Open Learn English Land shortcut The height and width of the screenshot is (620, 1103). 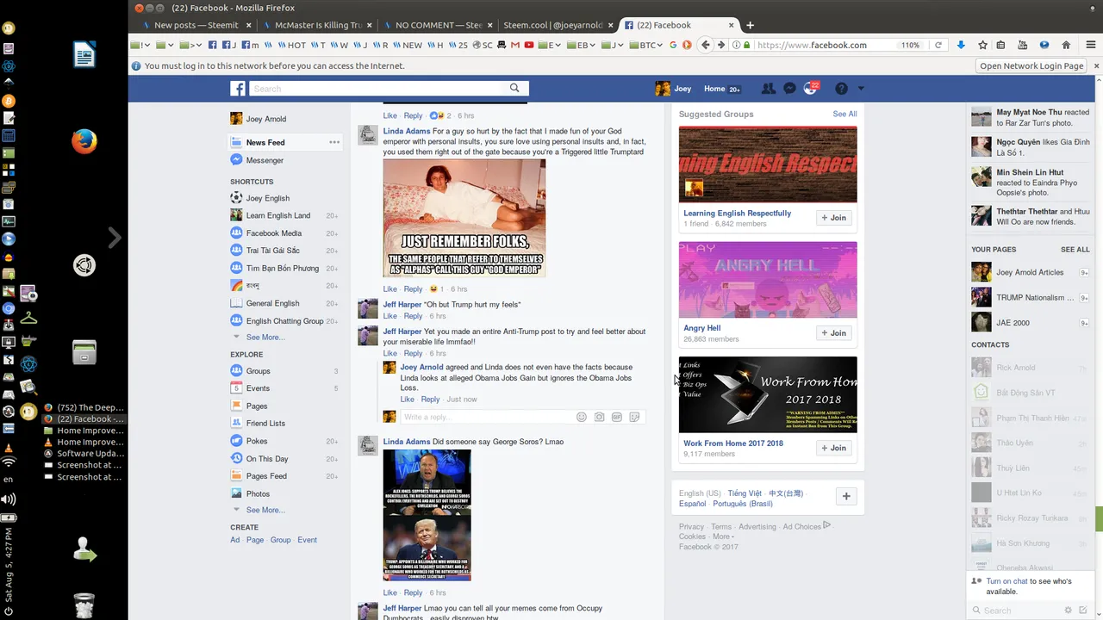[278, 215]
